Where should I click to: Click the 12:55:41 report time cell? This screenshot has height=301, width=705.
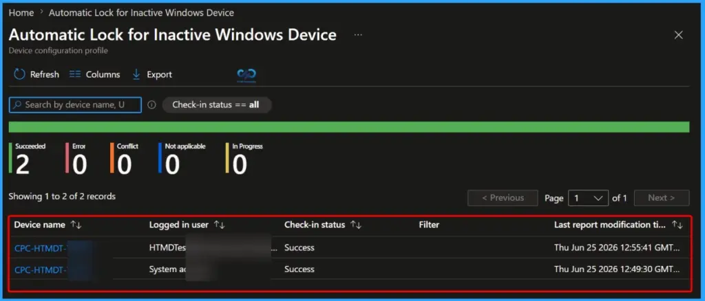pyautogui.click(x=617, y=247)
